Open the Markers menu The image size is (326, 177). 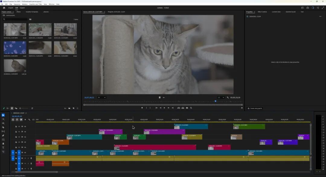pos(25,4)
